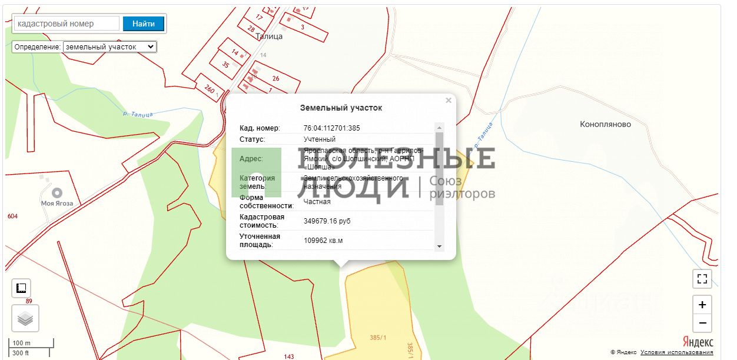Click the Уточненная площадь field label
Image resolution: width=737 pixels, height=360 pixels.
tap(260, 240)
